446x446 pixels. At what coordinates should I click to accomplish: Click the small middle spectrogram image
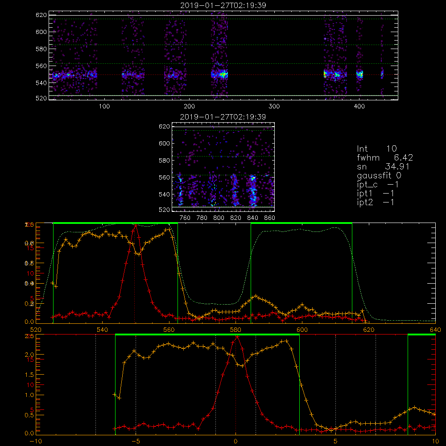223,167
